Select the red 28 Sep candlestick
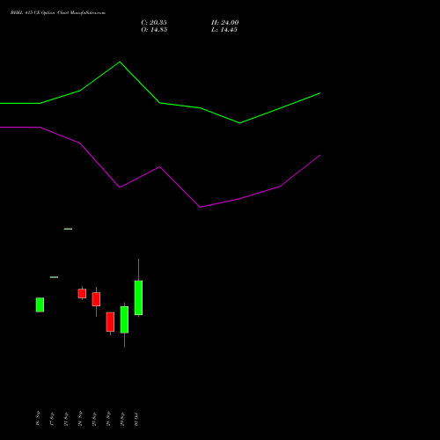 pos(110,322)
